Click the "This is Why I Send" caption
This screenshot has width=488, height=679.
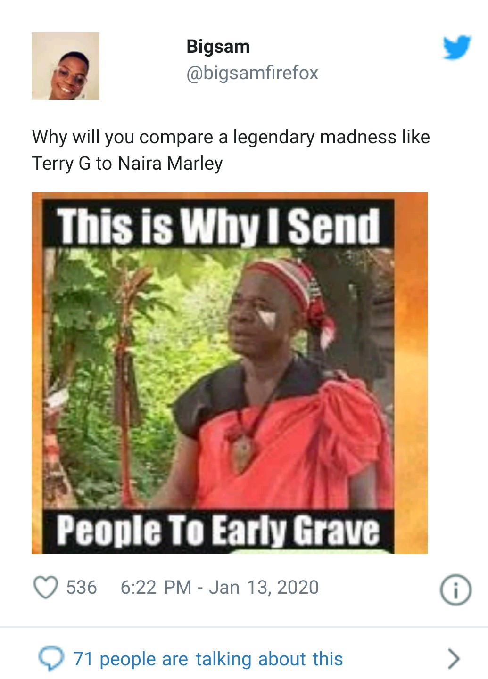pos(218,225)
